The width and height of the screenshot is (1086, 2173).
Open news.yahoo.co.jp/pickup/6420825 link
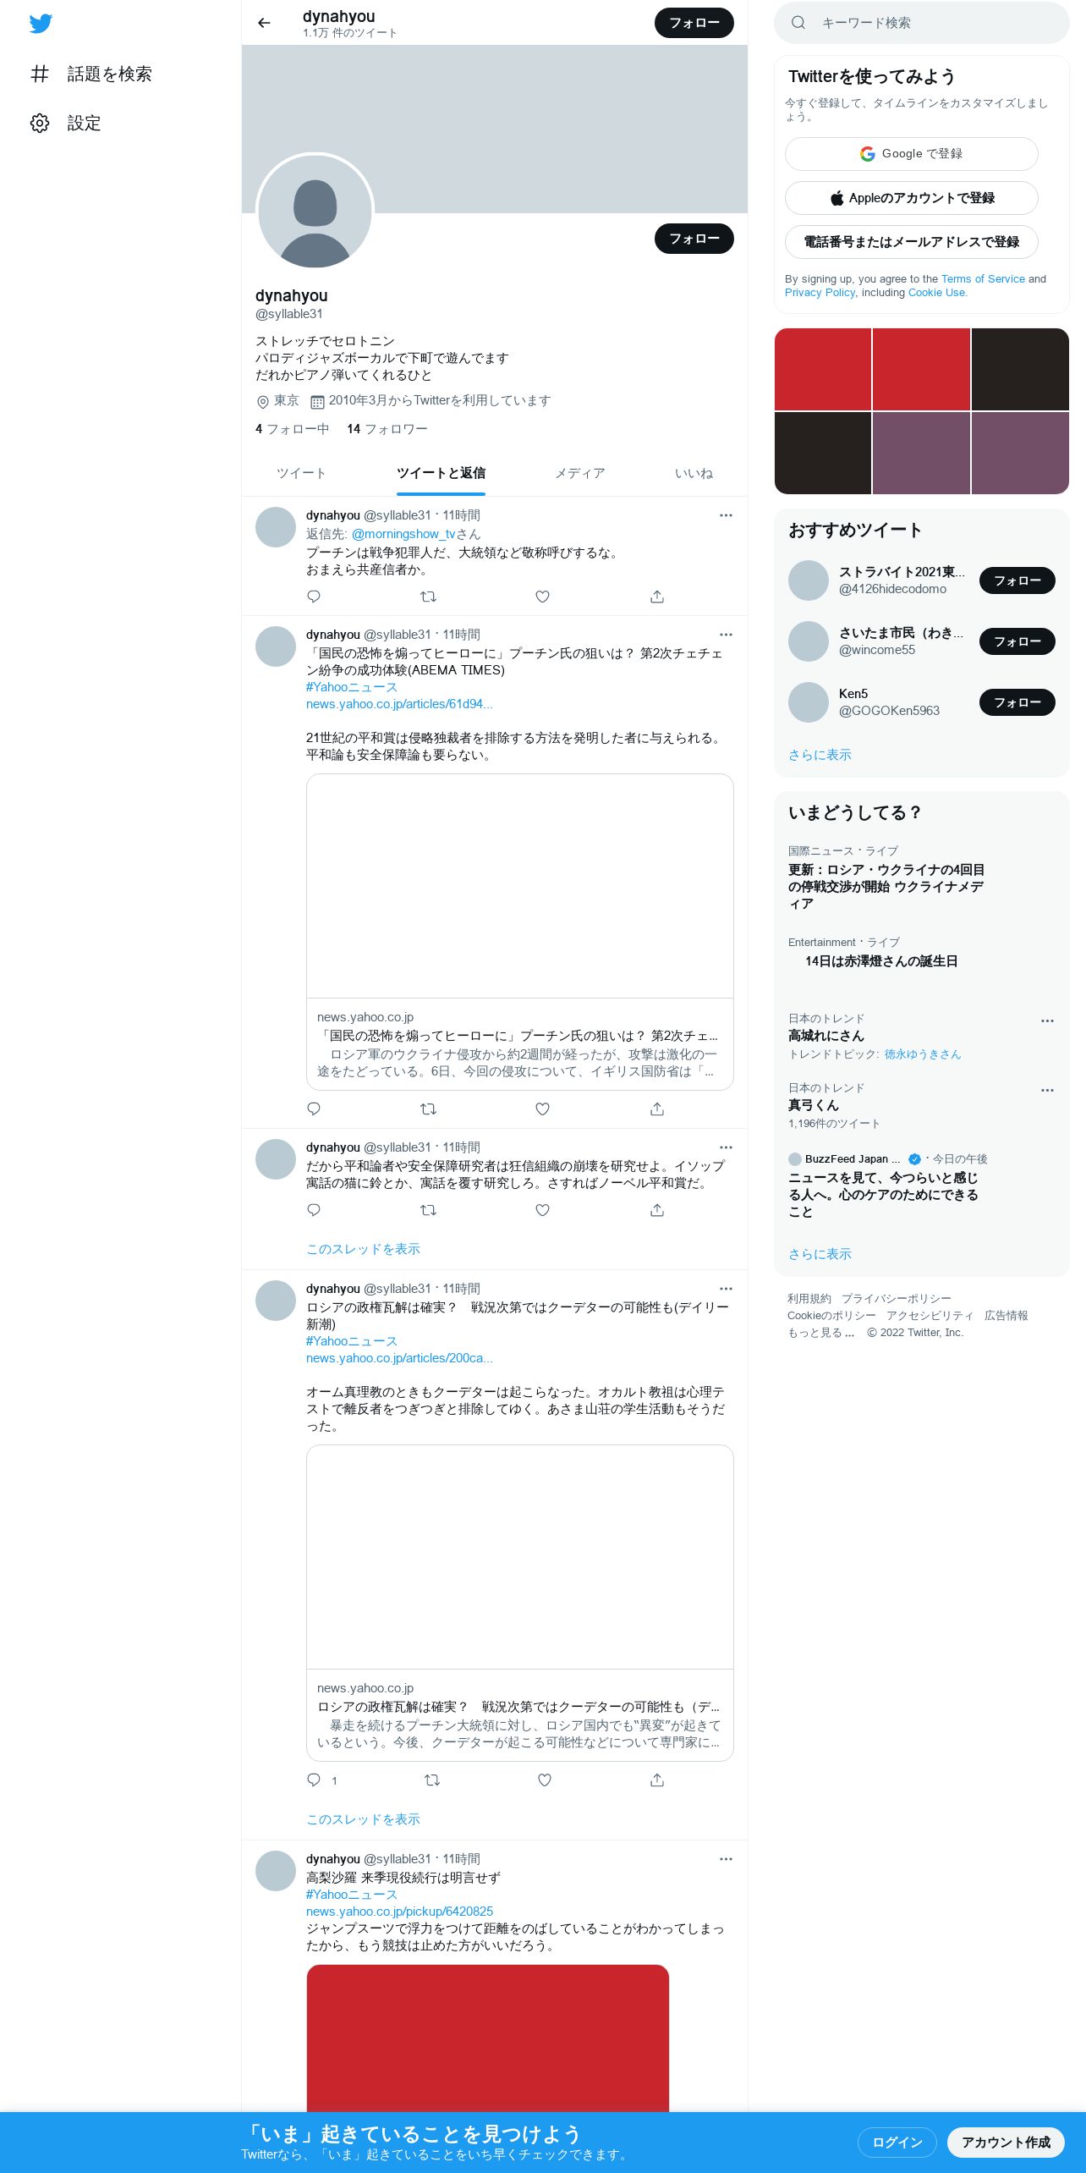[x=399, y=1912]
